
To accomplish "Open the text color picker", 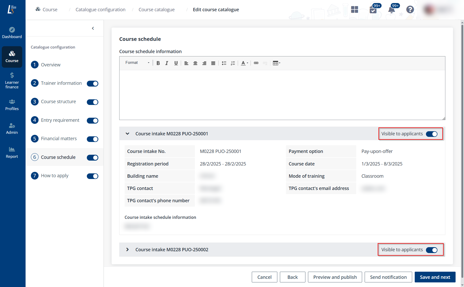I will pos(244,63).
